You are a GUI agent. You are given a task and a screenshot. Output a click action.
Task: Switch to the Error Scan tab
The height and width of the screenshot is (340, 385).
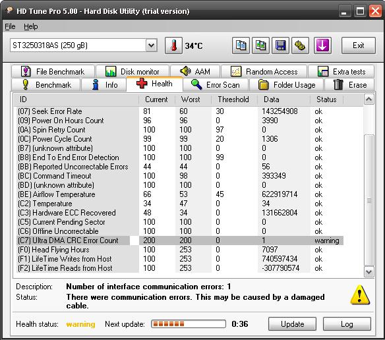216,85
